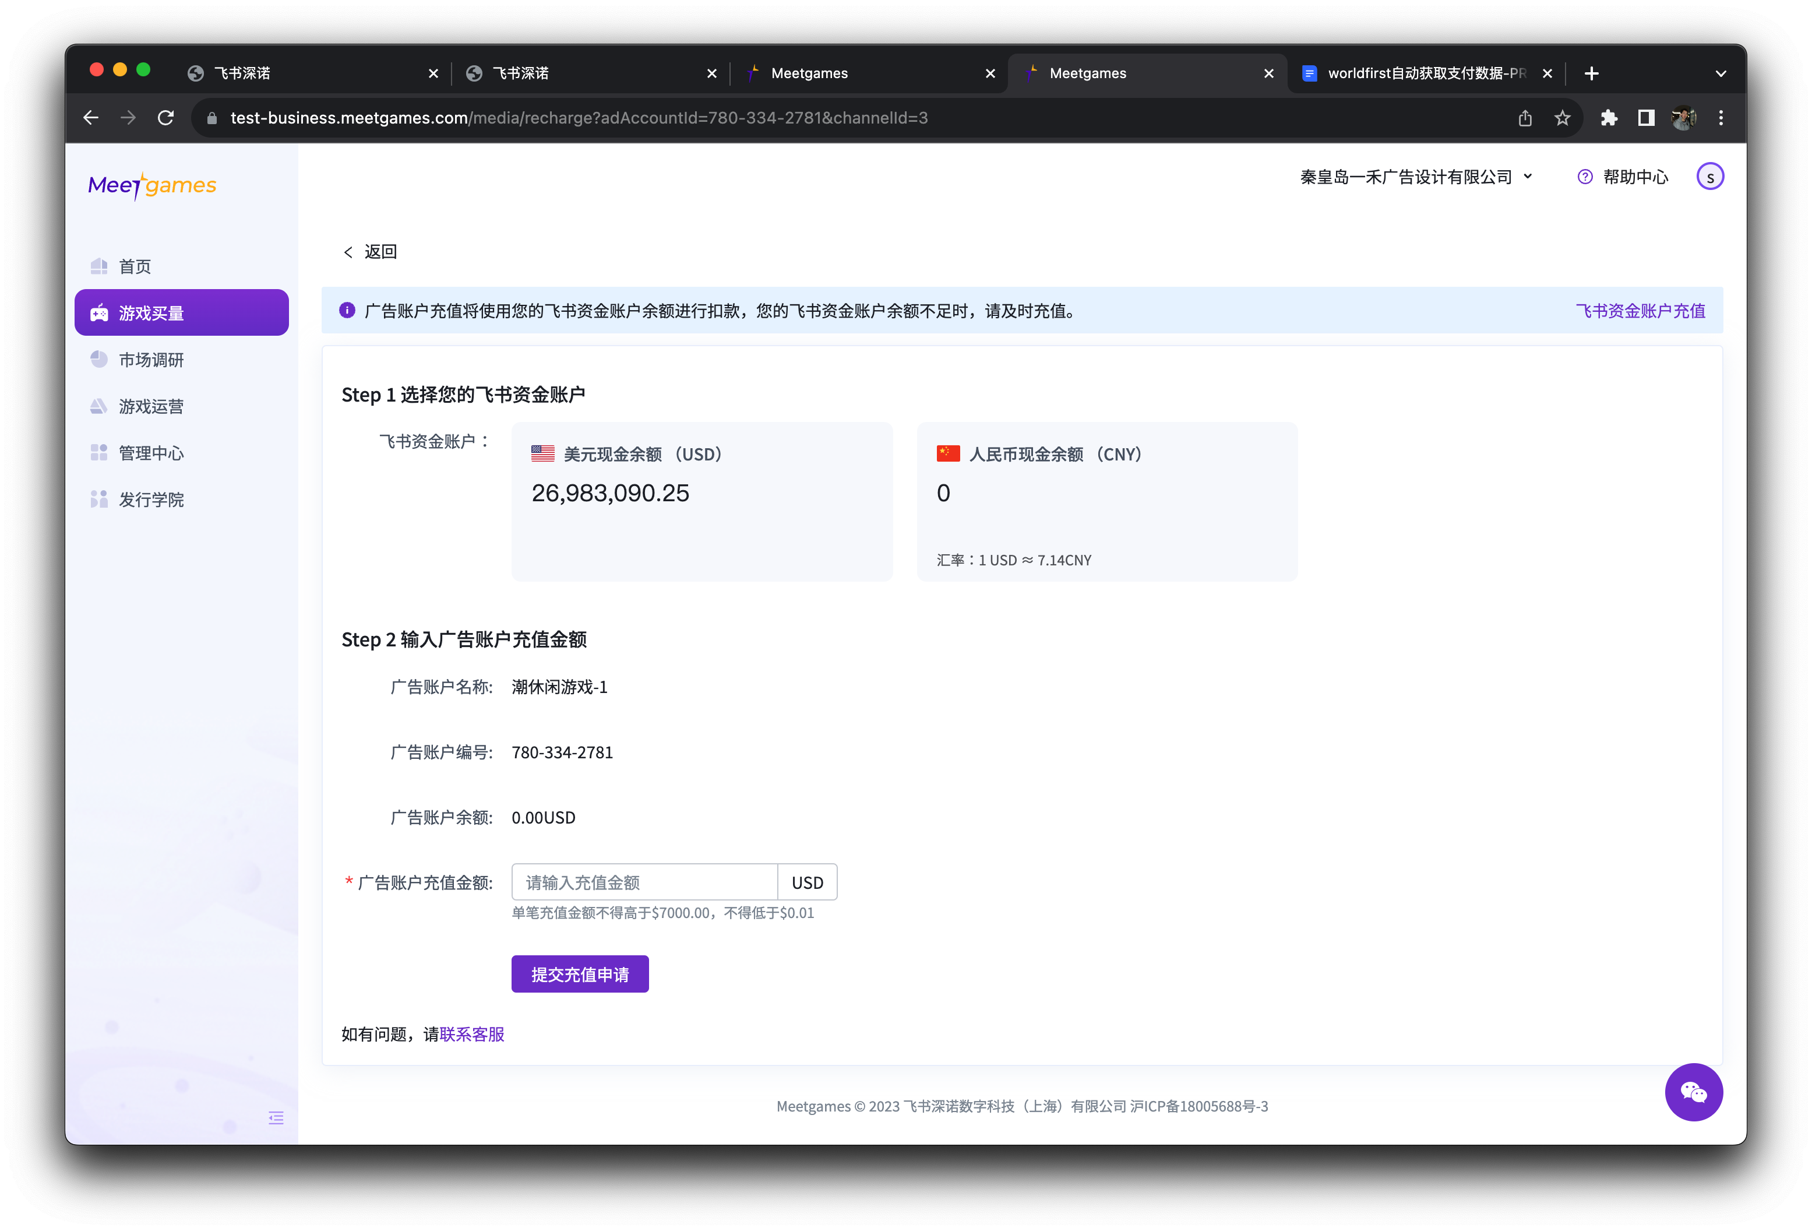The height and width of the screenshot is (1231, 1812).
Task: Open the Chrome three-dot menu
Action: pos(1721,118)
